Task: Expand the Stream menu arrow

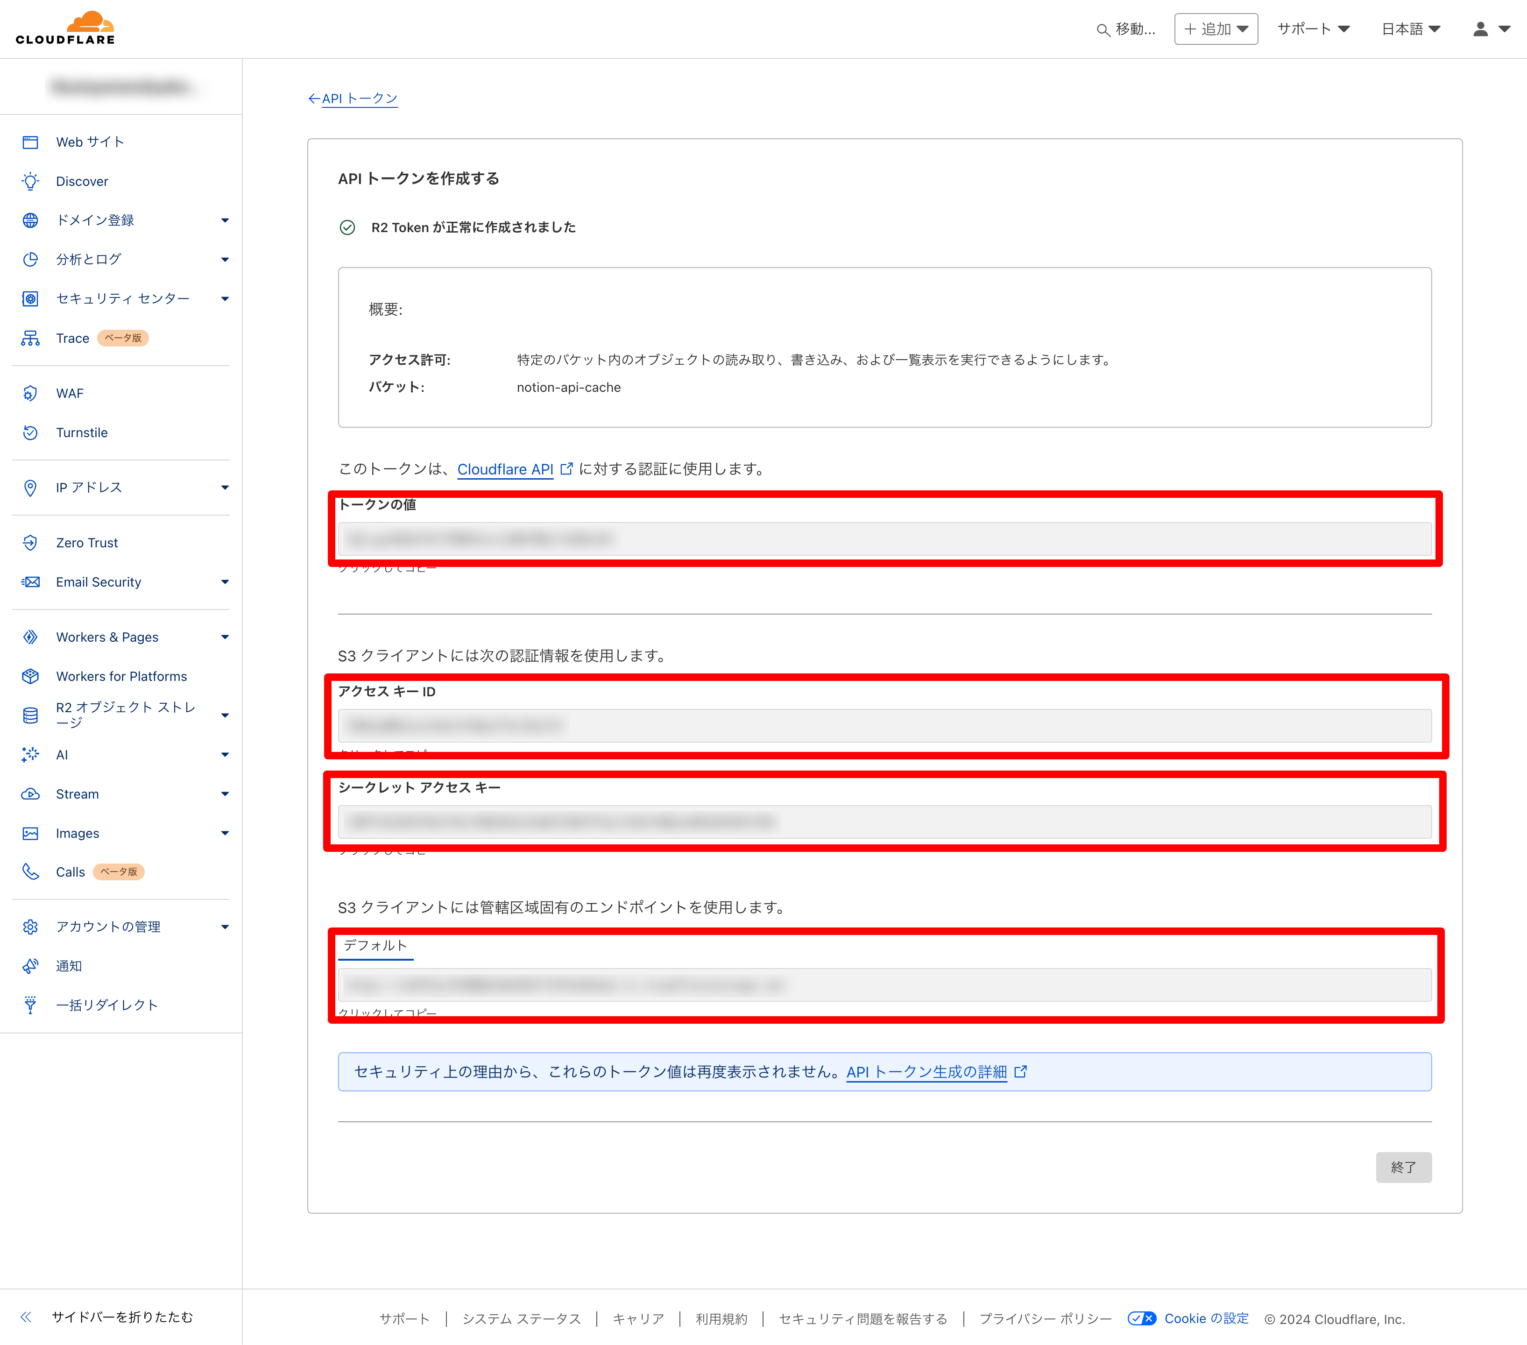Action: click(x=225, y=794)
